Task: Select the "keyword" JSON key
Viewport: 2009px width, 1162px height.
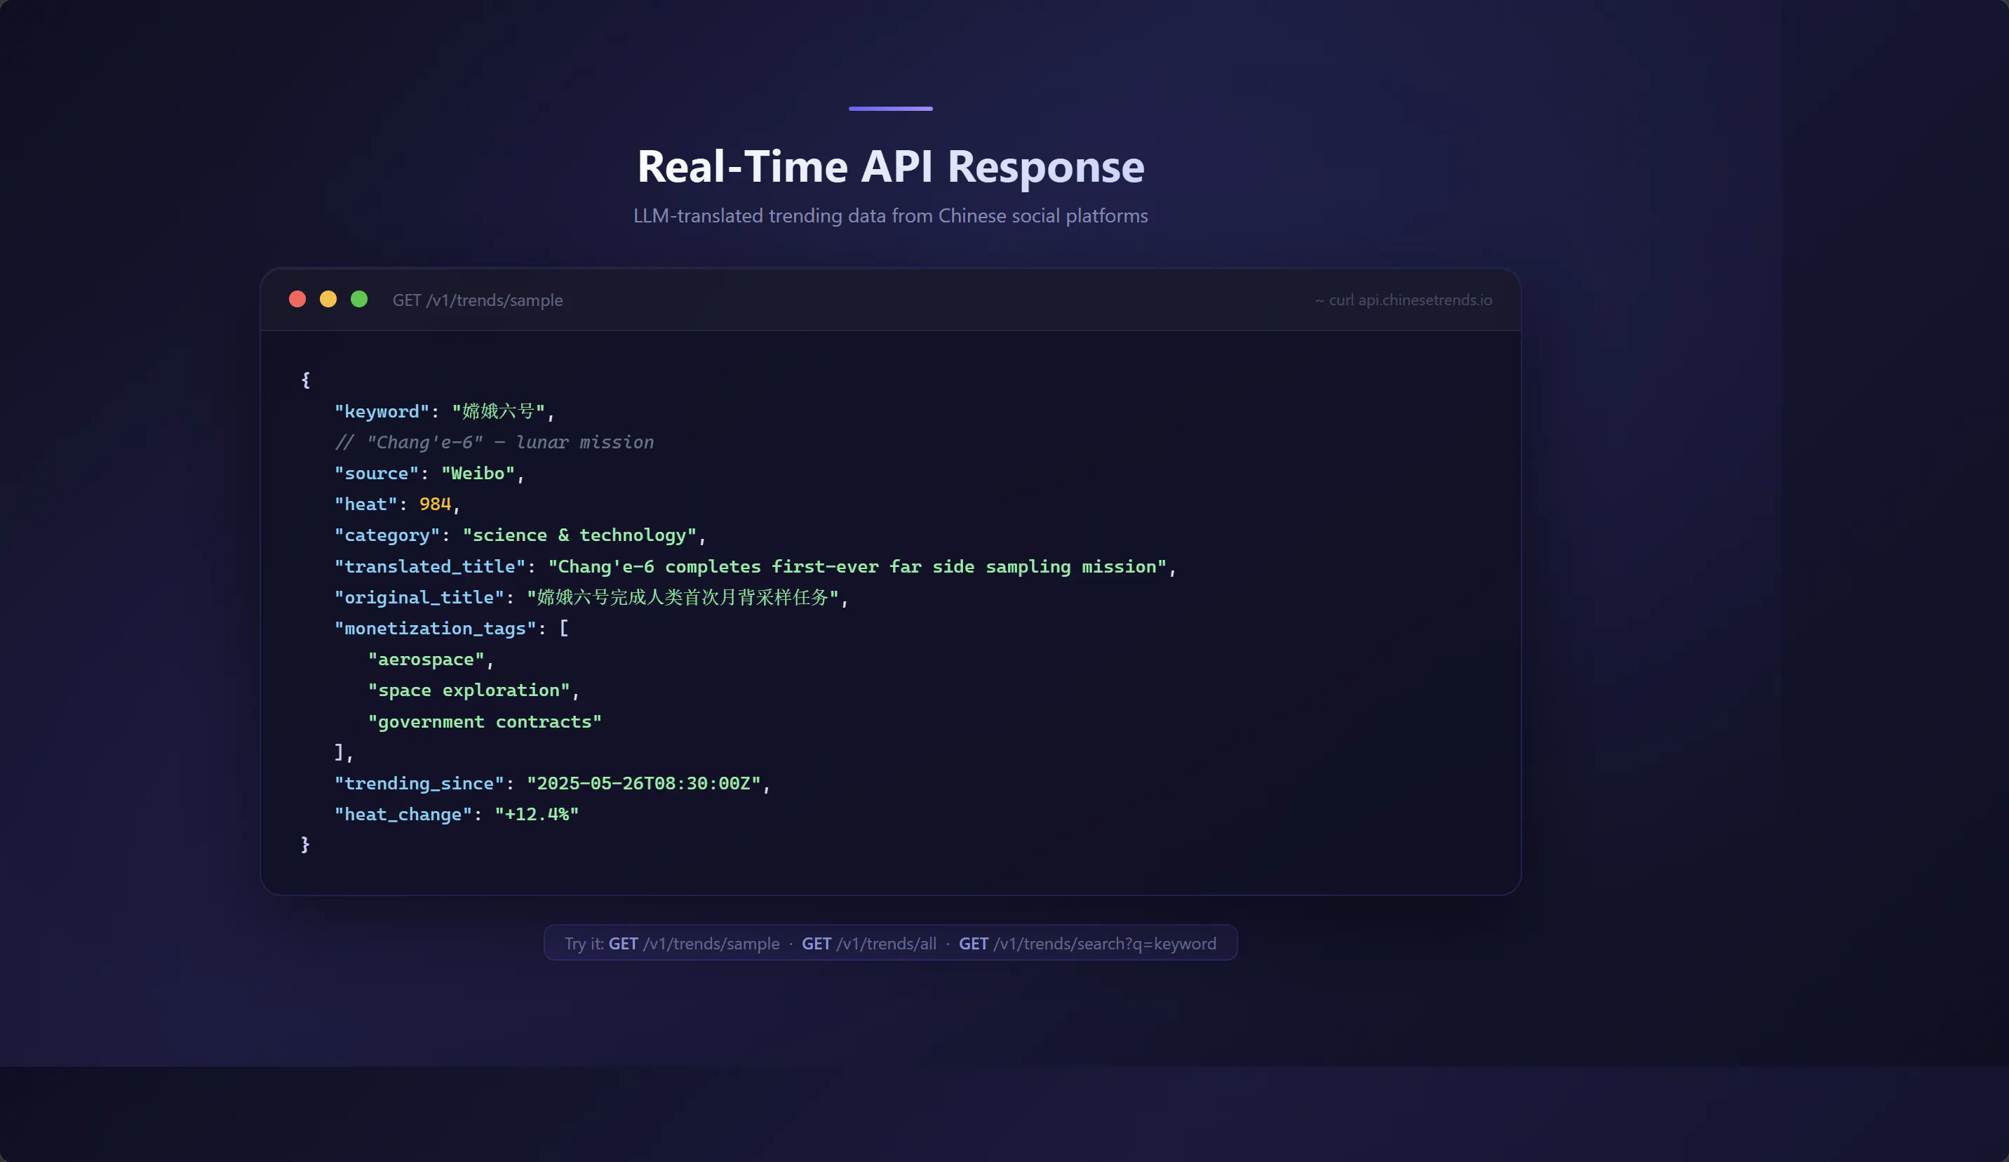Action: coord(382,411)
